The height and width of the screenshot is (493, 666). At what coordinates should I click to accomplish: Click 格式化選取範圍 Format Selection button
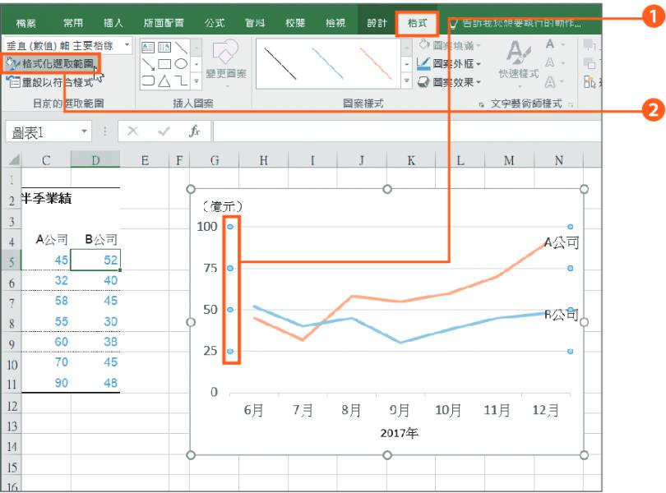[x=51, y=64]
